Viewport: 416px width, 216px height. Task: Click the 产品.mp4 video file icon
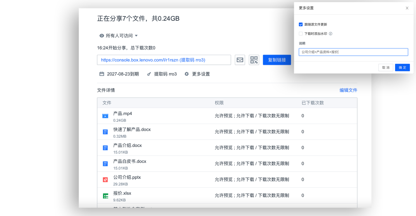click(x=105, y=116)
